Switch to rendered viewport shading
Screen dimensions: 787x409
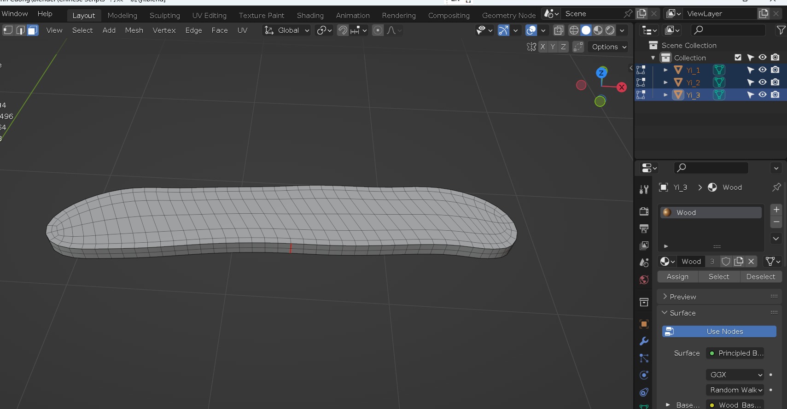tap(610, 30)
